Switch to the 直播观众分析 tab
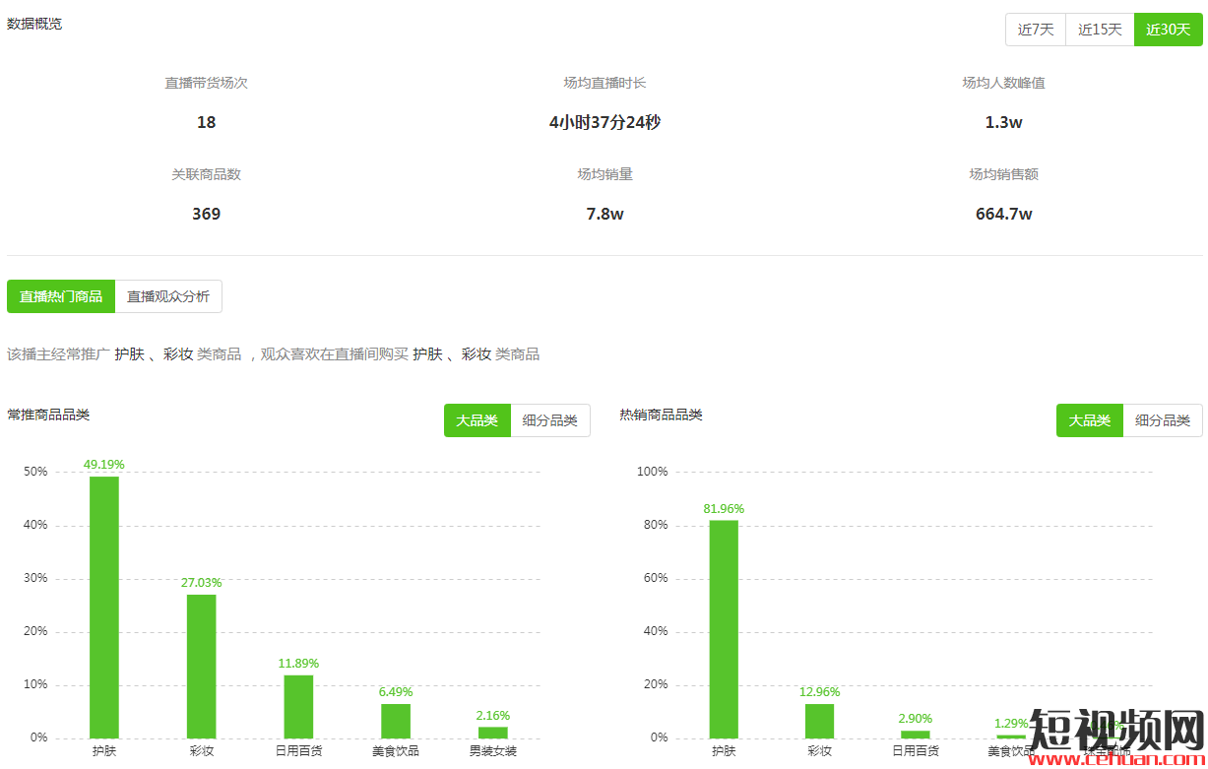The height and width of the screenshot is (769, 1208). point(168,296)
